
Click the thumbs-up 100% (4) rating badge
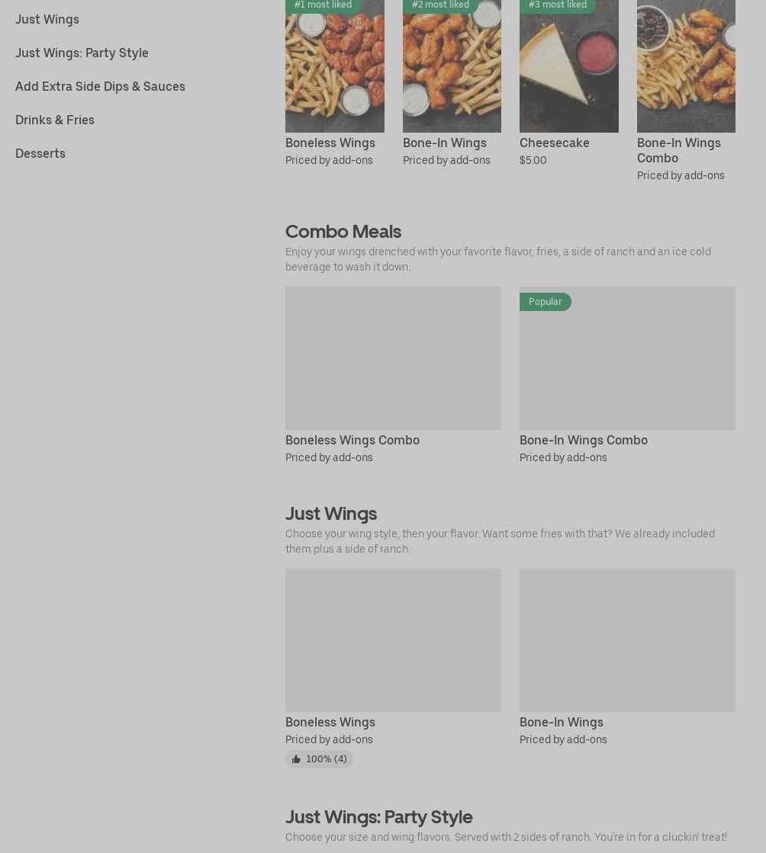click(319, 759)
